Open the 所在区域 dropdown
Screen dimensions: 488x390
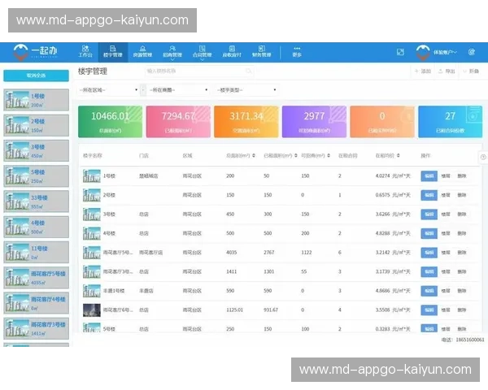(108, 90)
